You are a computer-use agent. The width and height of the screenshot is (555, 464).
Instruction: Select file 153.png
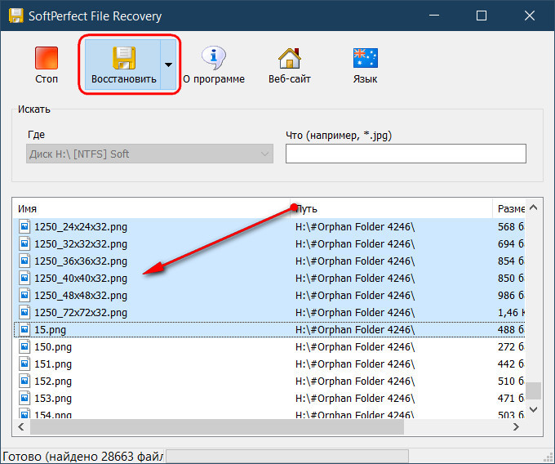[53, 399]
